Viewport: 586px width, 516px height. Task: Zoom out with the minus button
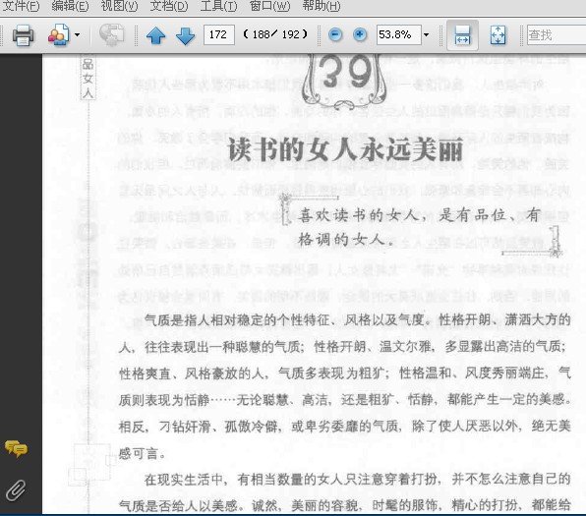[x=335, y=34]
